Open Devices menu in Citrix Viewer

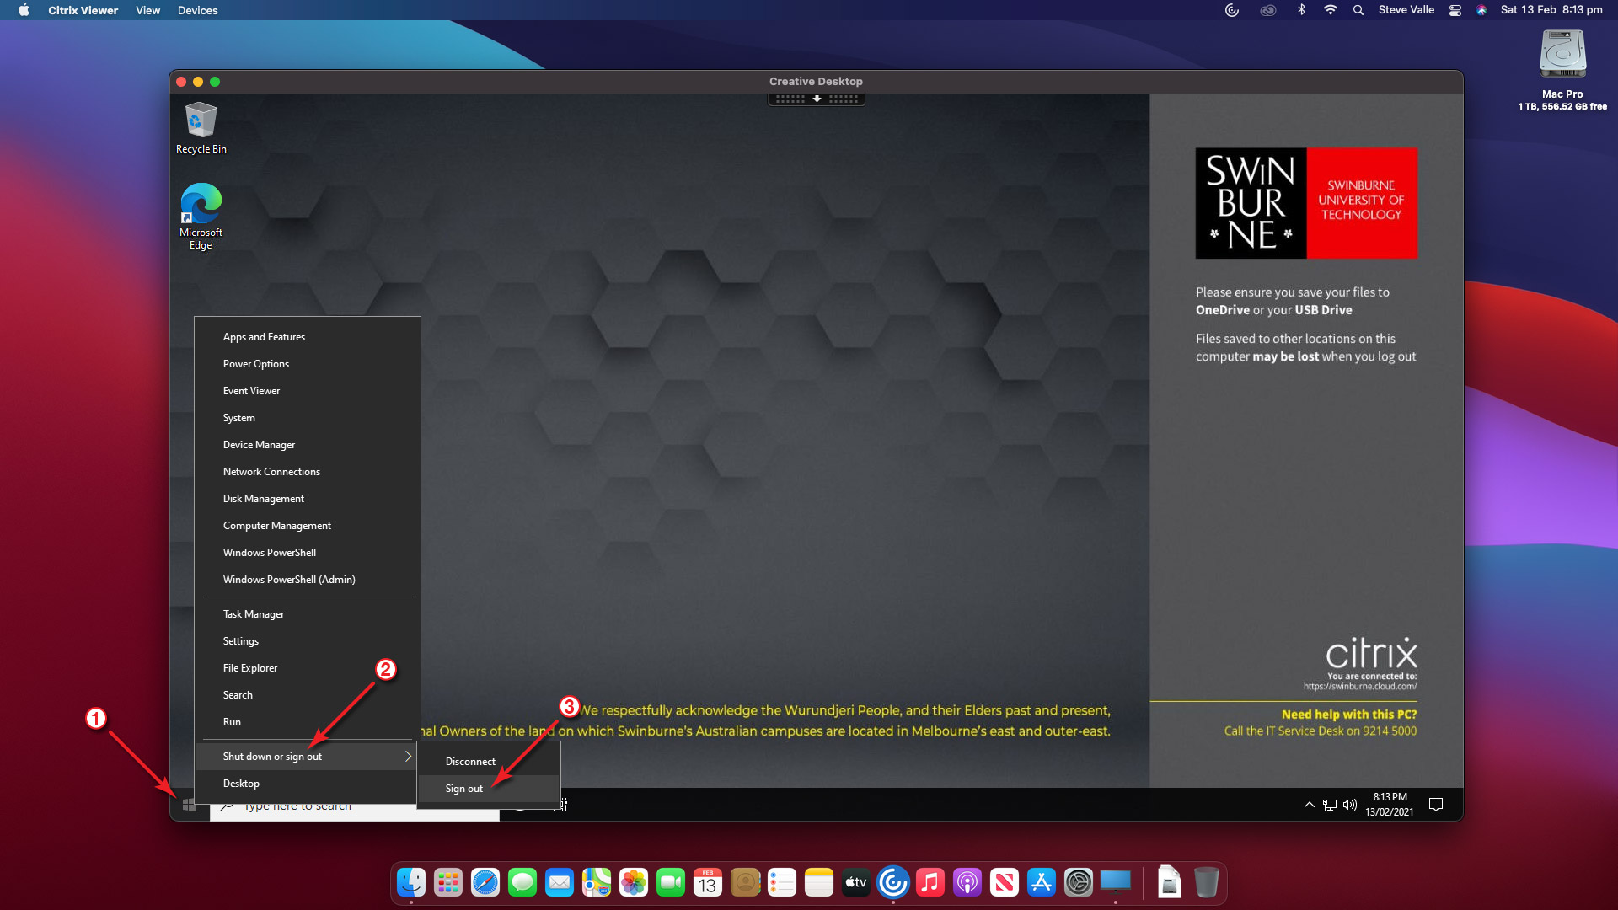(x=197, y=10)
